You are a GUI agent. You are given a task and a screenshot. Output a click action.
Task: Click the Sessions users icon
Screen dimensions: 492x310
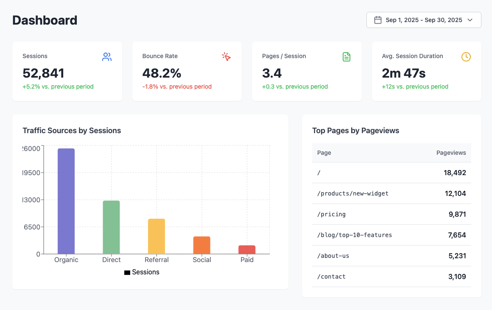(x=106, y=56)
